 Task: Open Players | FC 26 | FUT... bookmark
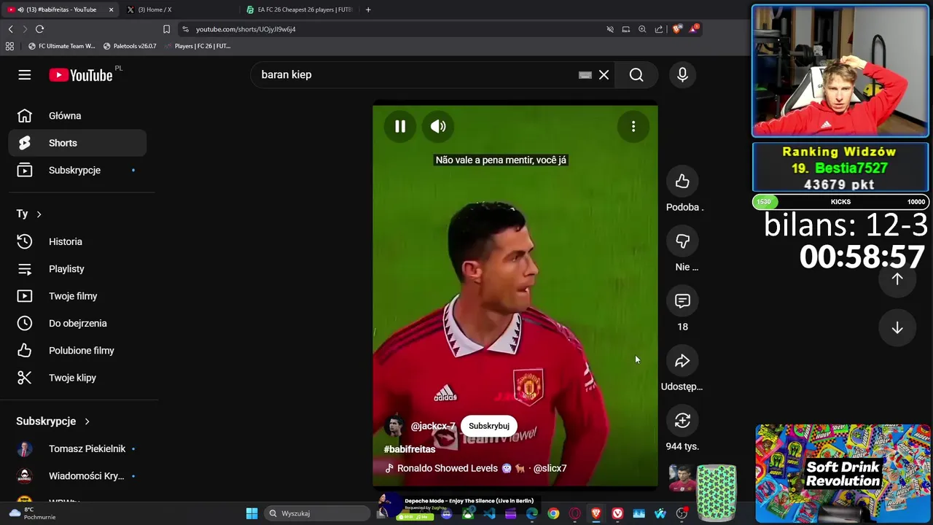(198, 46)
